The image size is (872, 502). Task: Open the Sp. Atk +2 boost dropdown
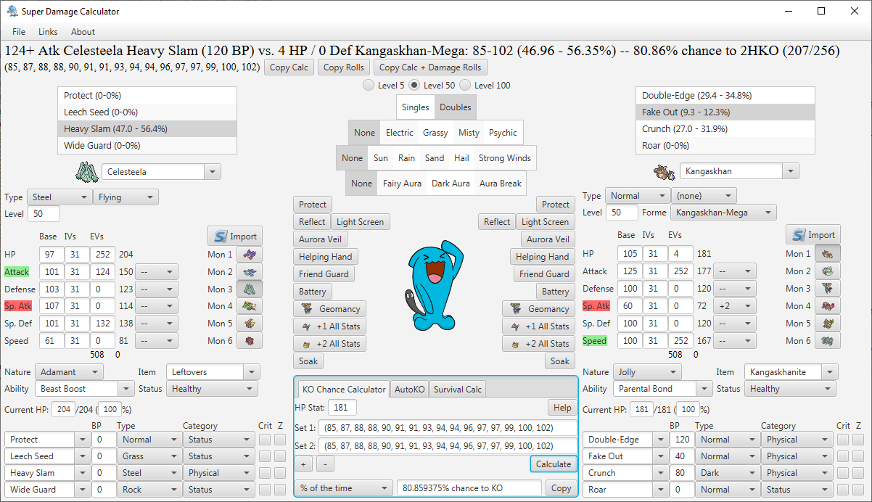pos(736,306)
